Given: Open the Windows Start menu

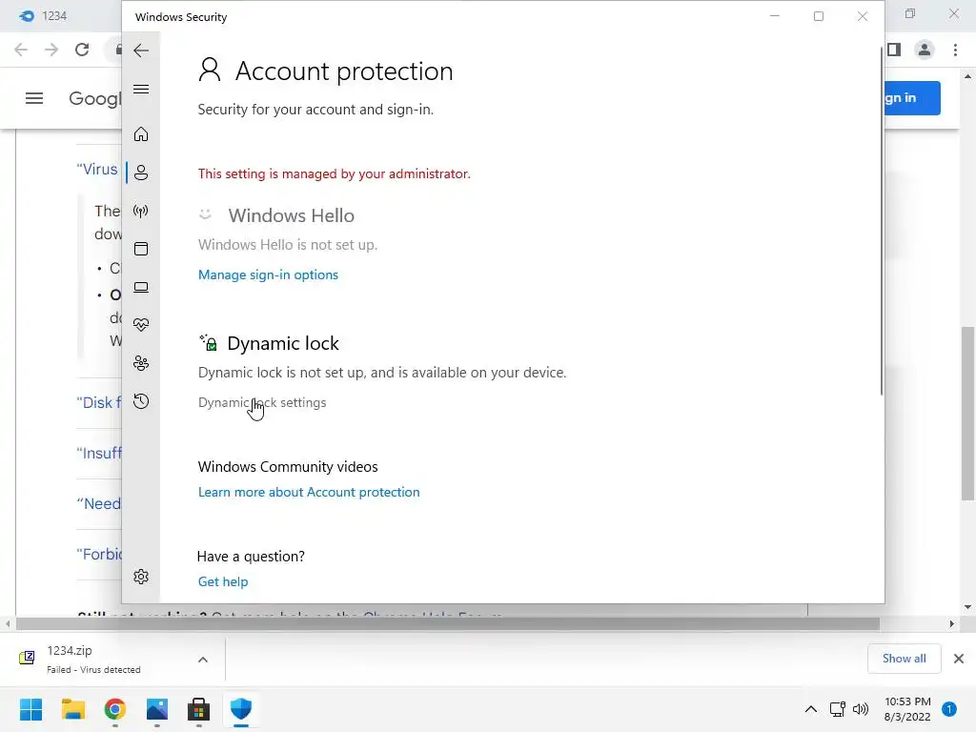Looking at the screenshot, I should [31, 709].
